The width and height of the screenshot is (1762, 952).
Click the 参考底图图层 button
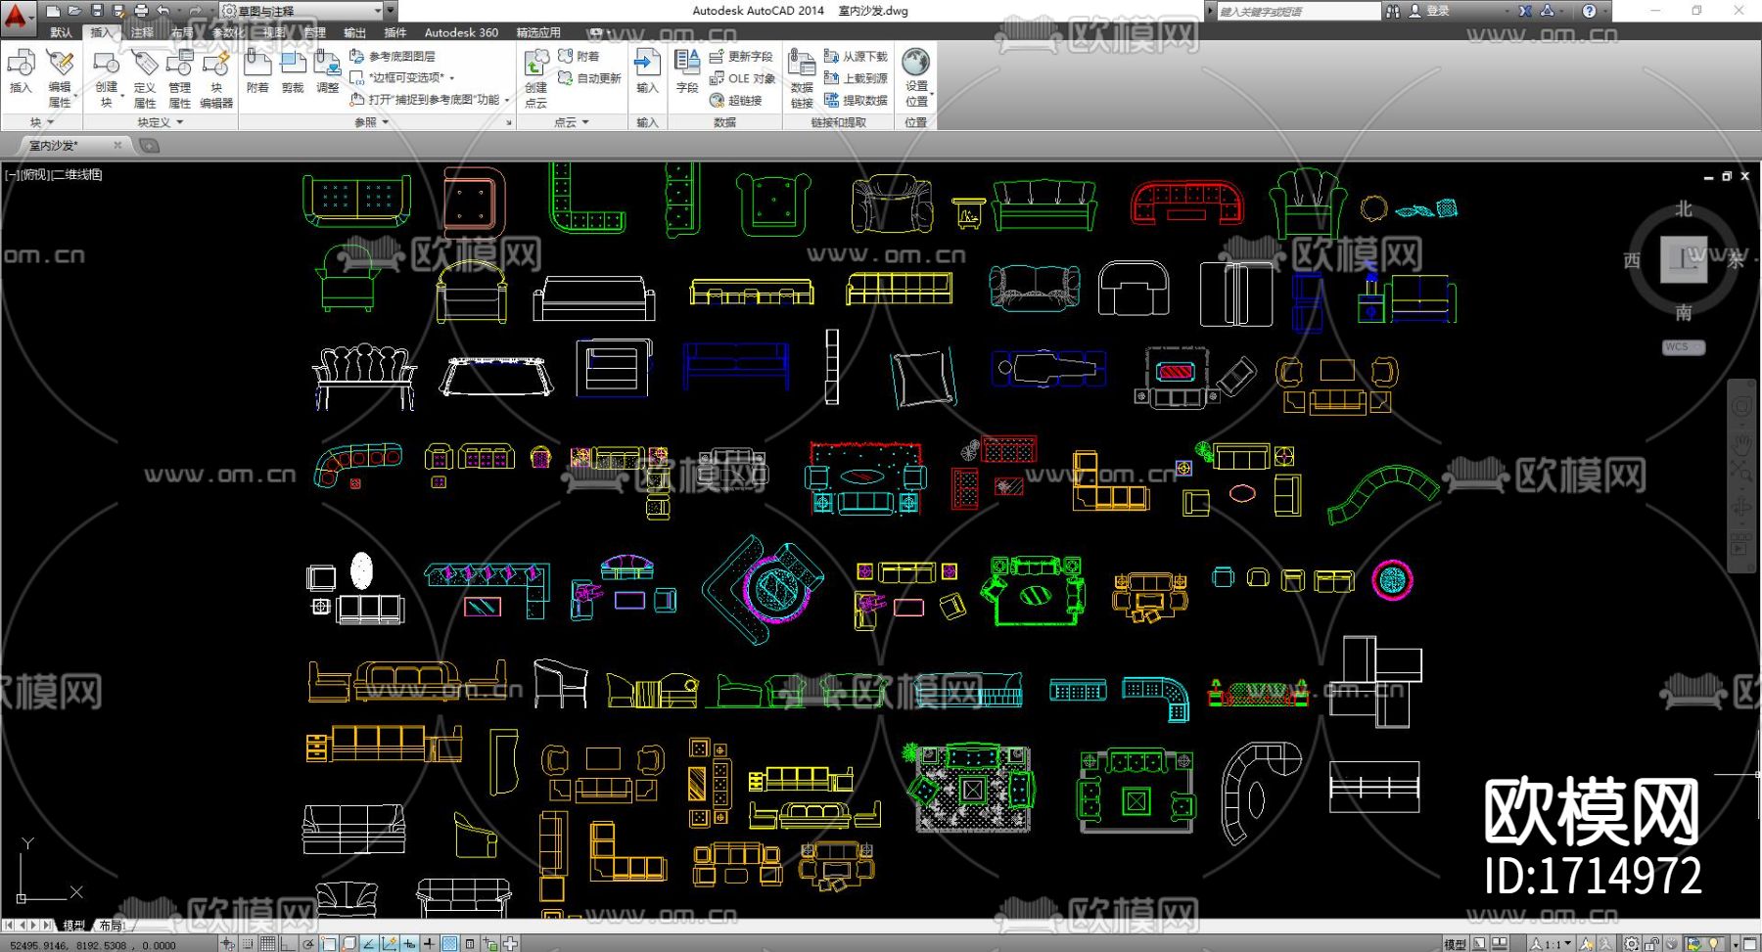click(393, 57)
